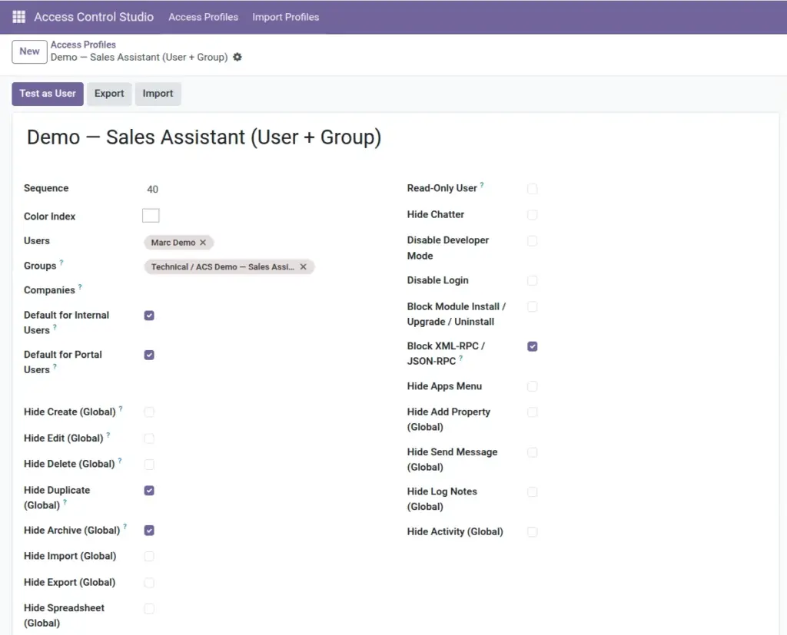This screenshot has width=787, height=635.
Task: Show help for Default for Internal Users
Action: (x=55, y=326)
